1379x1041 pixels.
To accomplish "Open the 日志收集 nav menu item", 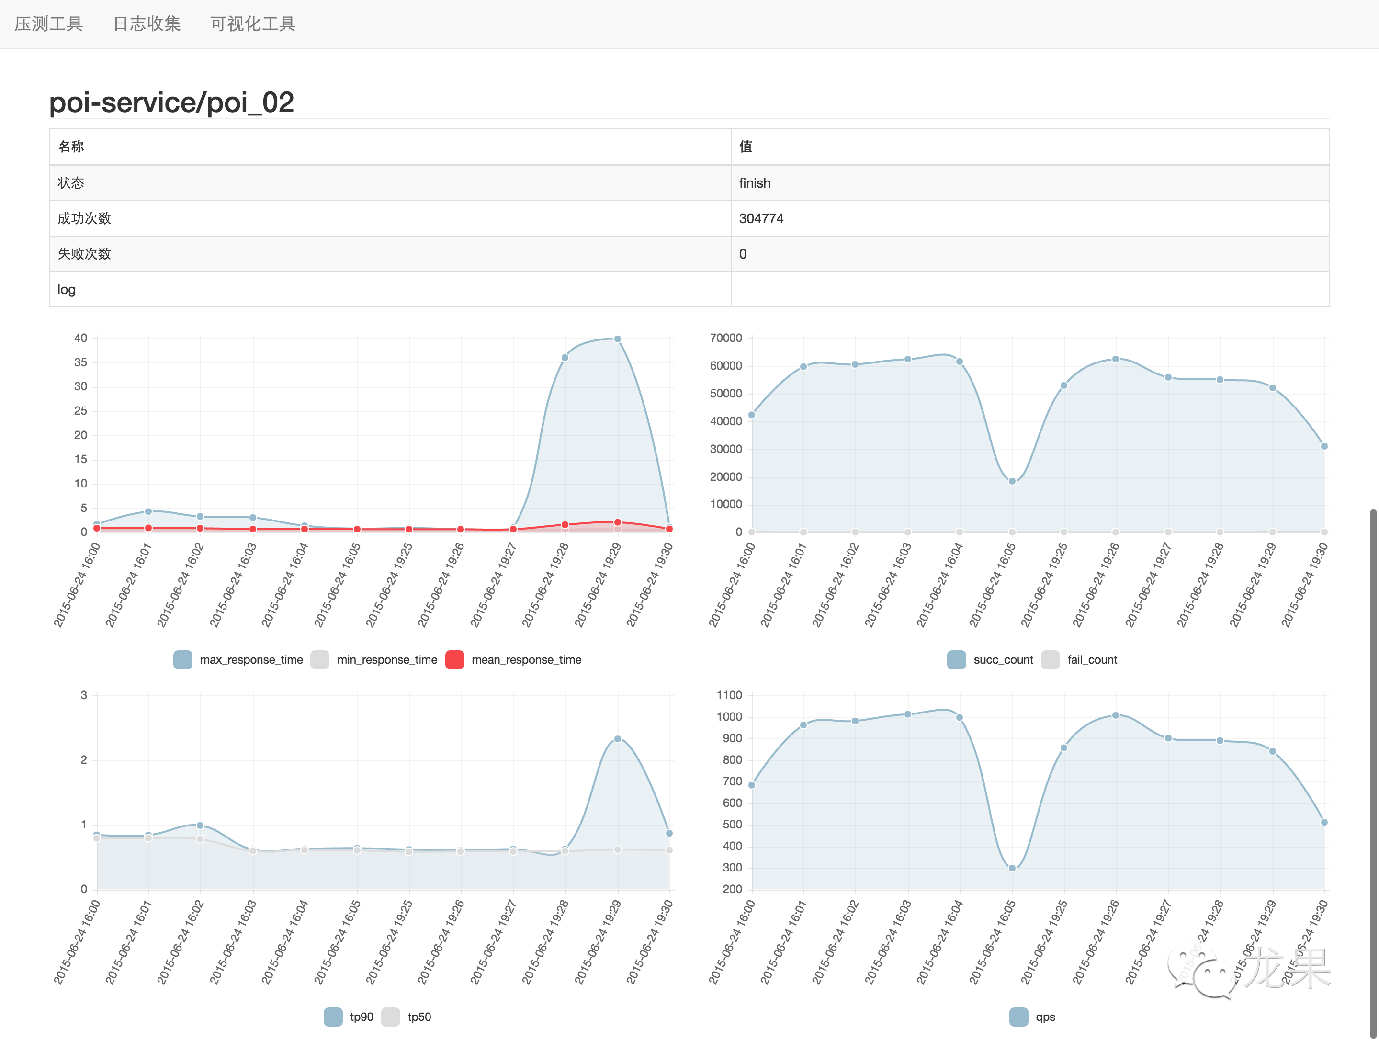I will tap(147, 23).
